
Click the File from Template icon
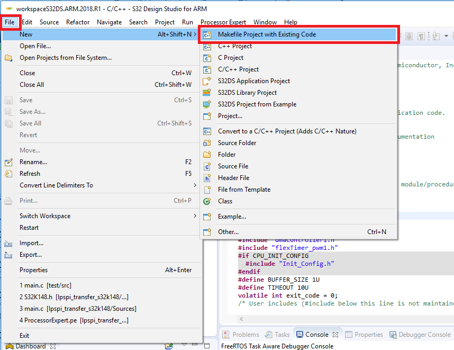point(207,190)
